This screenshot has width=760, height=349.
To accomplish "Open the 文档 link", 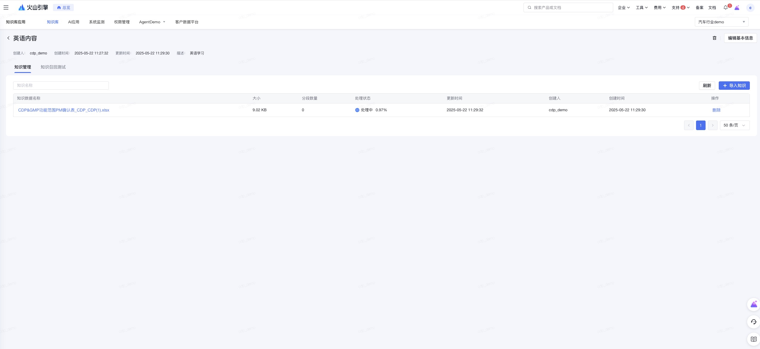I will pyautogui.click(x=712, y=7).
